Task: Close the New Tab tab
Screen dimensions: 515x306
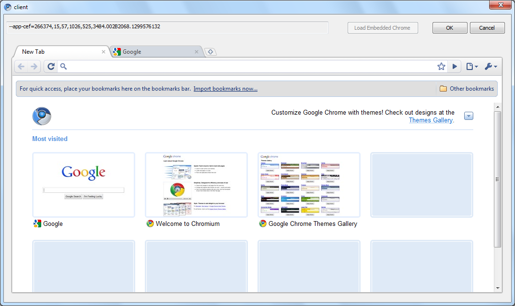Action: [x=104, y=52]
